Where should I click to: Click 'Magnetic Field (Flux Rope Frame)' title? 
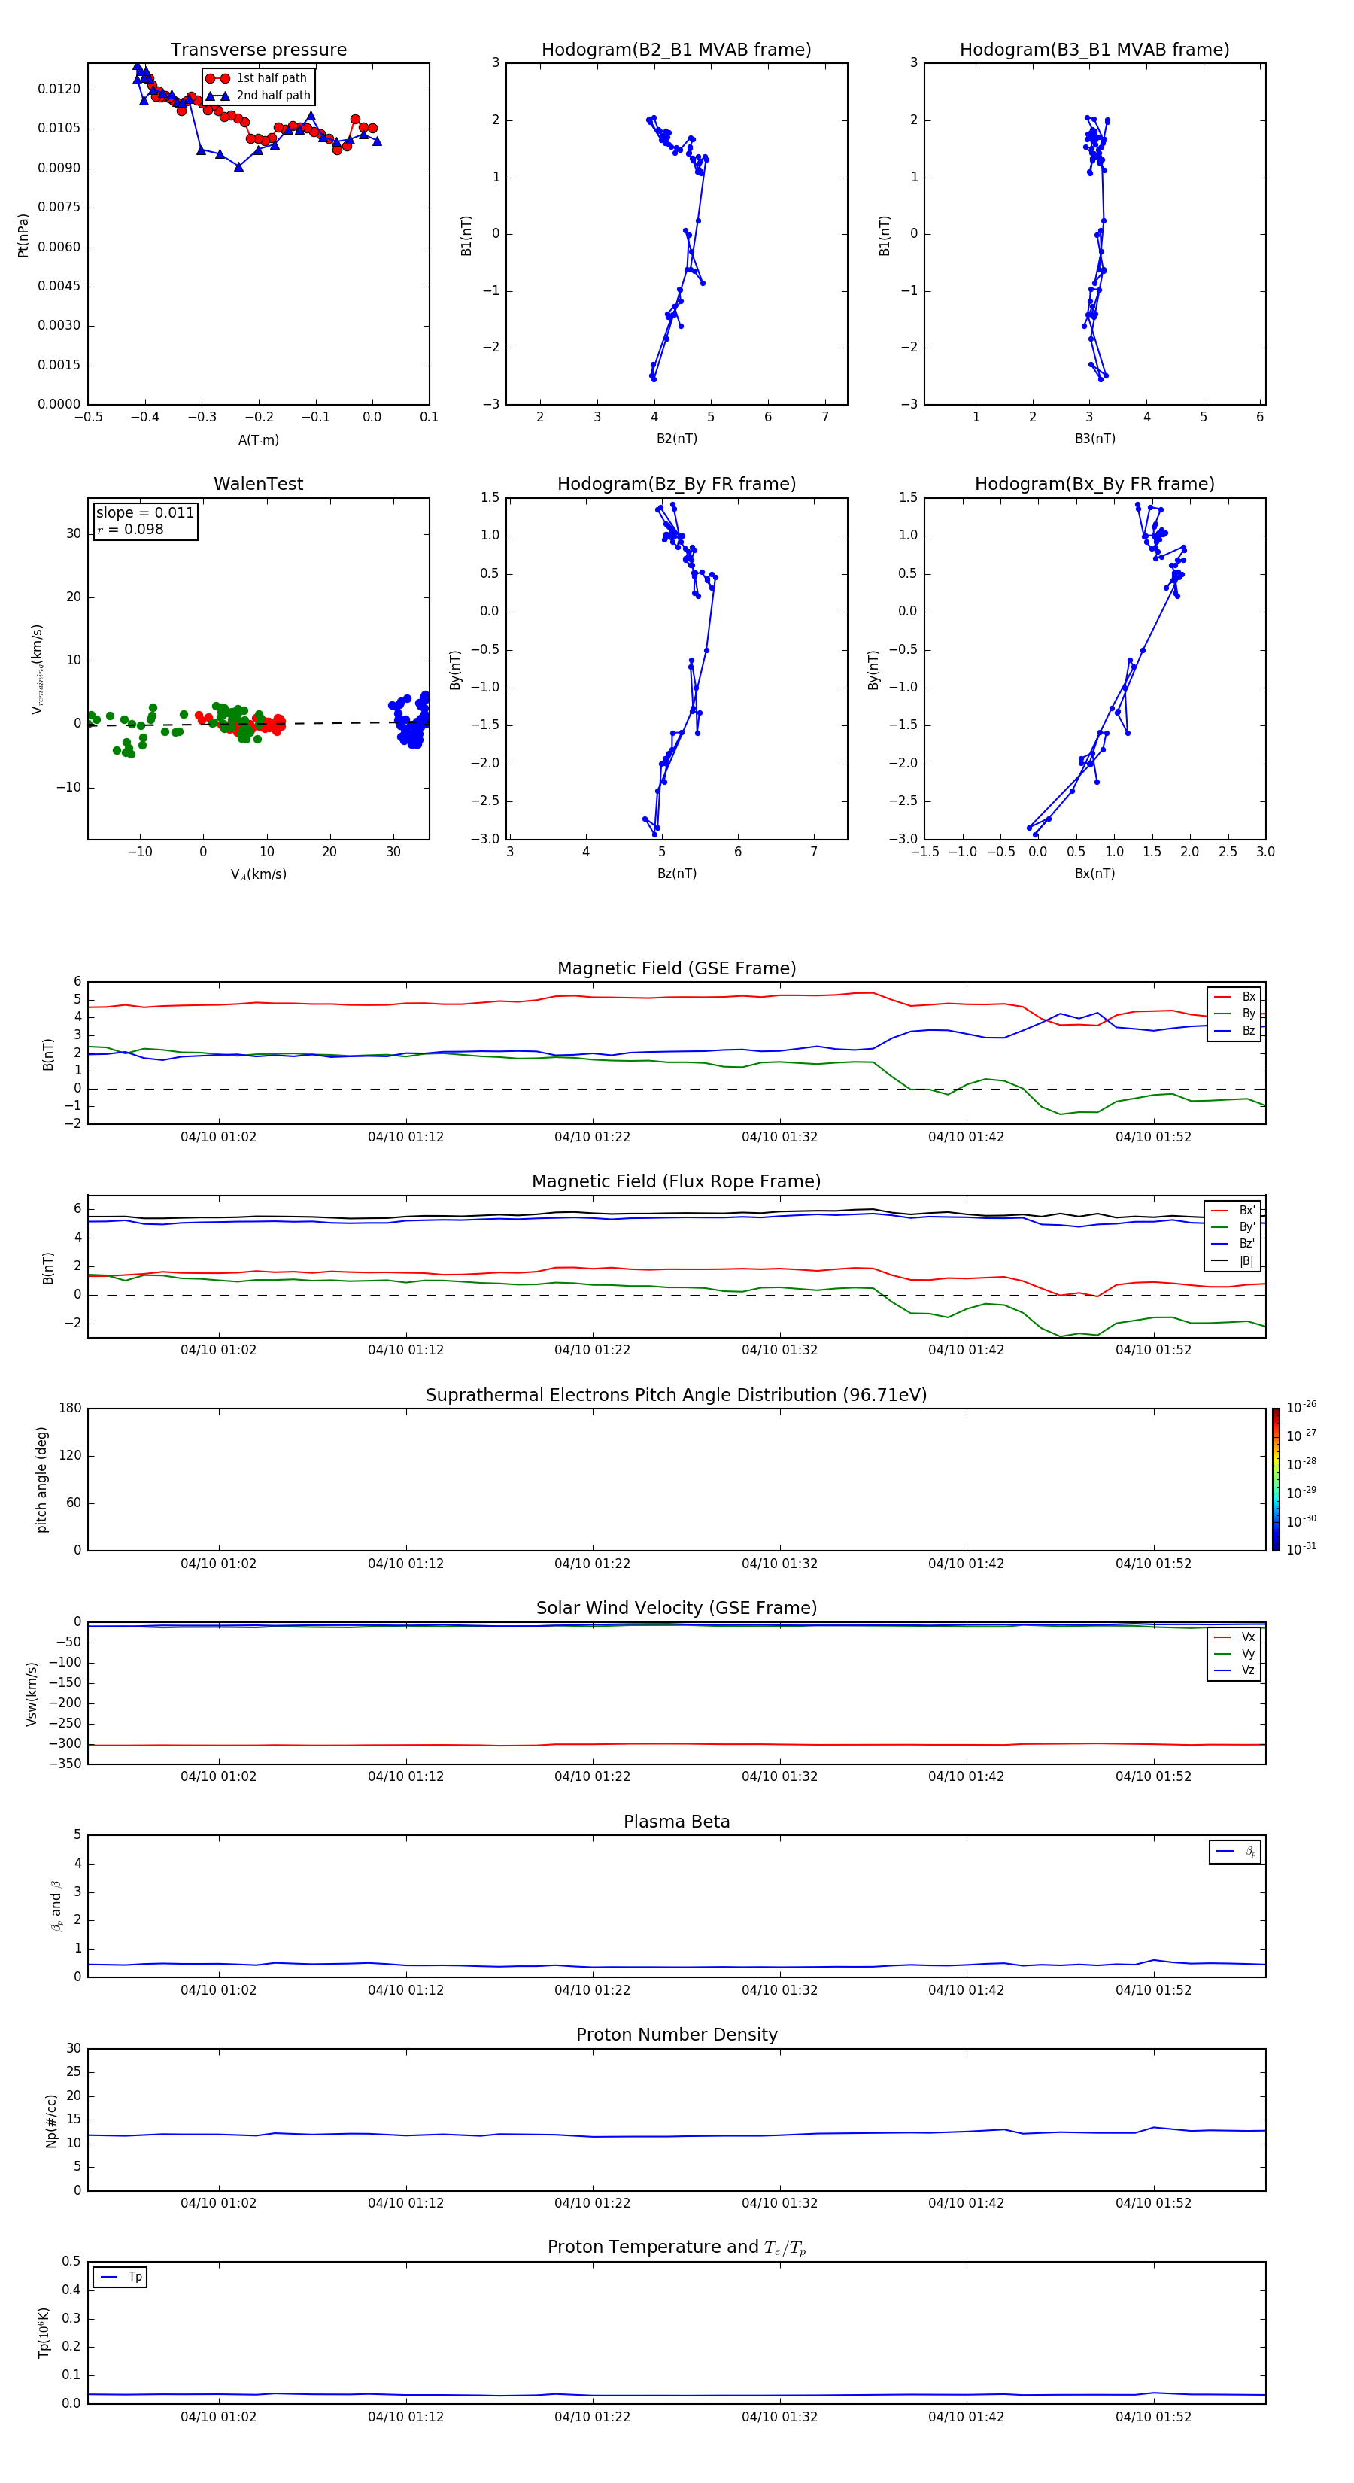(x=676, y=1182)
